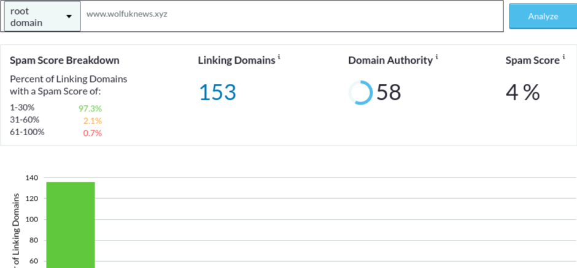
Task: Click the info icon beside Domain Authority
Action: 437,57
